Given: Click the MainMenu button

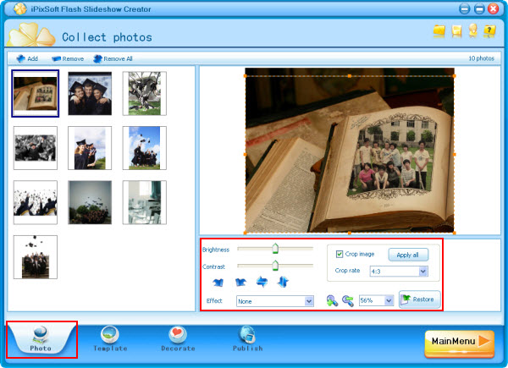Looking at the screenshot, I should [460, 343].
